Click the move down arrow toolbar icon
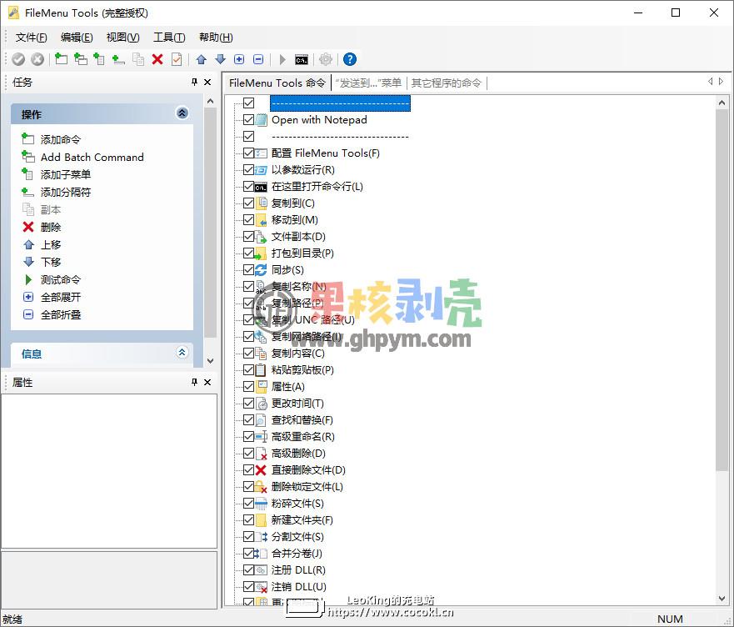 [220, 59]
